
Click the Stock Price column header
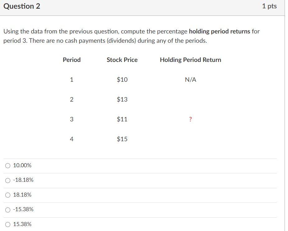[x=122, y=60]
